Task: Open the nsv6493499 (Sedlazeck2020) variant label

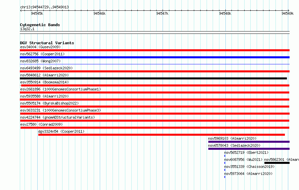Action: (46, 68)
